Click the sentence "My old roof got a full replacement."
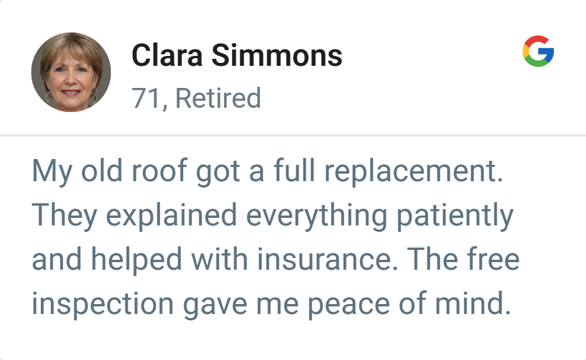This screenshot has height=360, width=586. coord(268,171)
